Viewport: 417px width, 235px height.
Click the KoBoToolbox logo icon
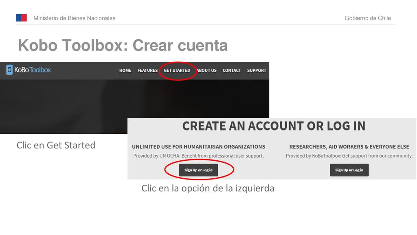pyautogui.click(x=9, y=70)
